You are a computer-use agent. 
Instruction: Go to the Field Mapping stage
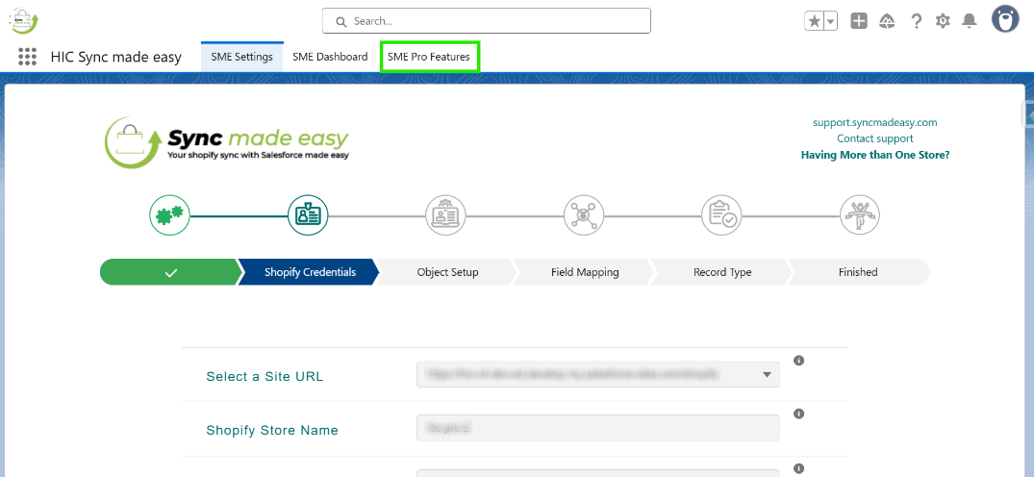585,272
